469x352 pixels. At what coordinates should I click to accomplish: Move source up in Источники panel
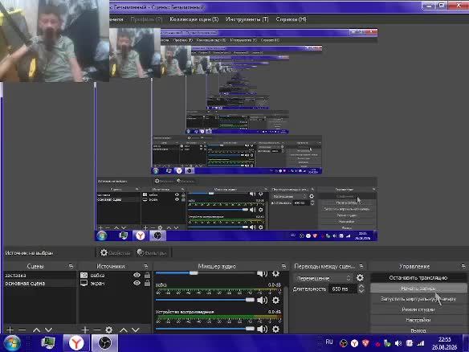click(124, 329)
